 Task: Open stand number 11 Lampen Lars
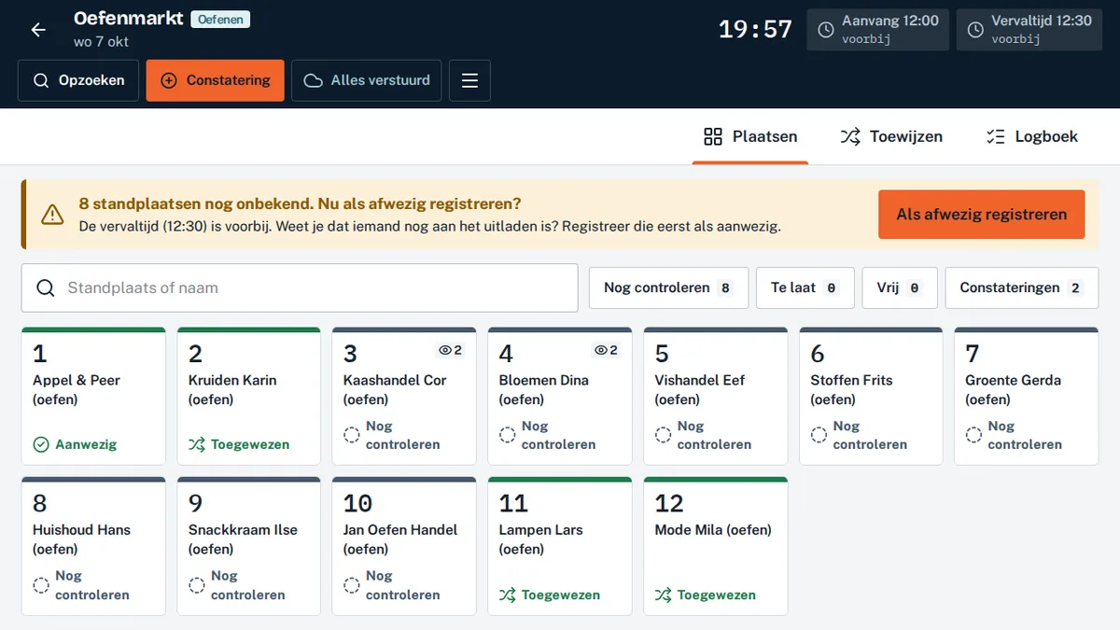560,546
